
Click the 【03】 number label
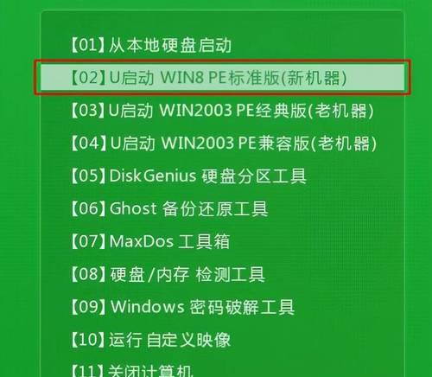click(x=87, y=111)
